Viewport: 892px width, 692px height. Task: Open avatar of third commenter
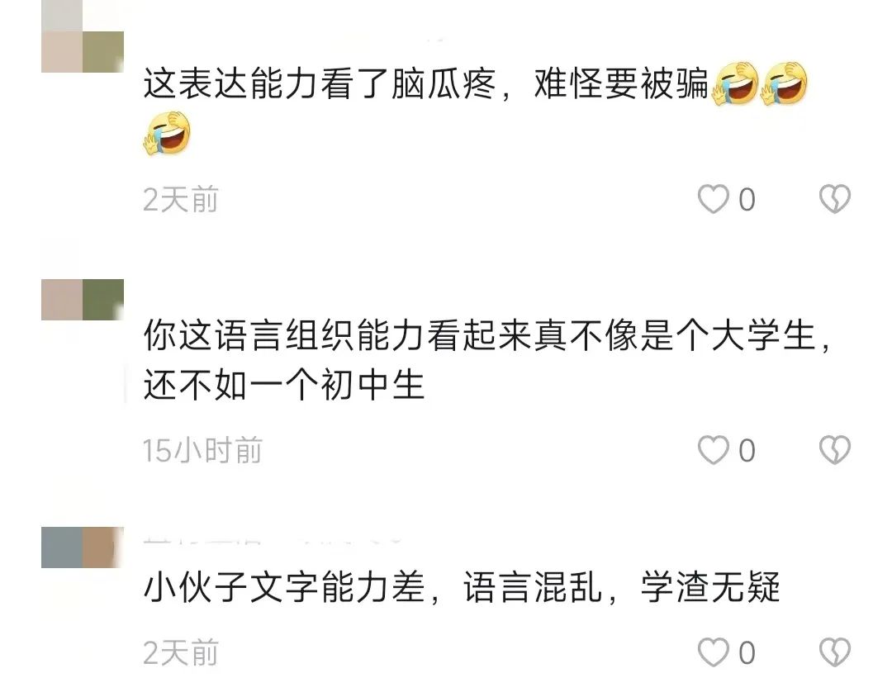(x=83, y=547)
